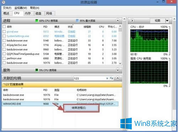This screenshot has height=132, width=178.
Task: Sort processes by PID column header
Action: [x=45, y=27]
